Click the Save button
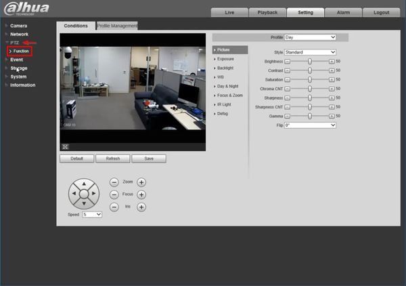The height and width of the screenshot is (286, 406). [x=149, y=159]
